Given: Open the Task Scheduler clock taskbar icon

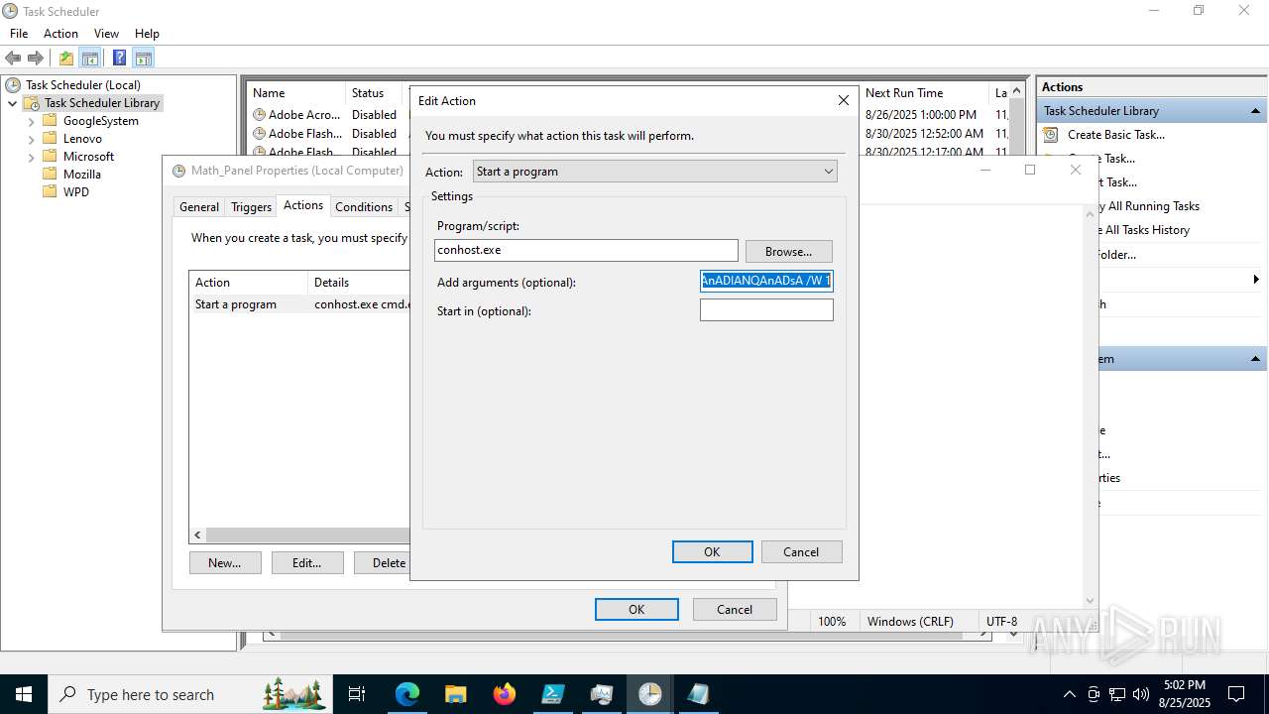Looking at the screenshot, I should pyautogui.click(x=649, y=694).
